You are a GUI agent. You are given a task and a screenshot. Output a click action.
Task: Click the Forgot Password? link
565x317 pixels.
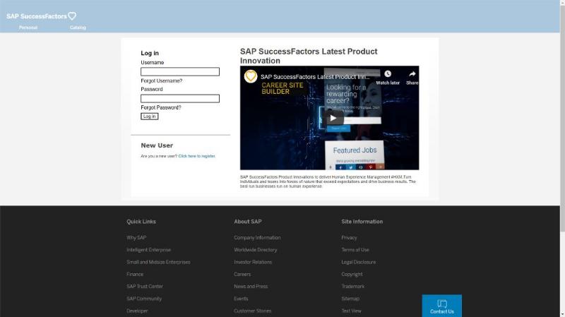(x=161, y=107)
